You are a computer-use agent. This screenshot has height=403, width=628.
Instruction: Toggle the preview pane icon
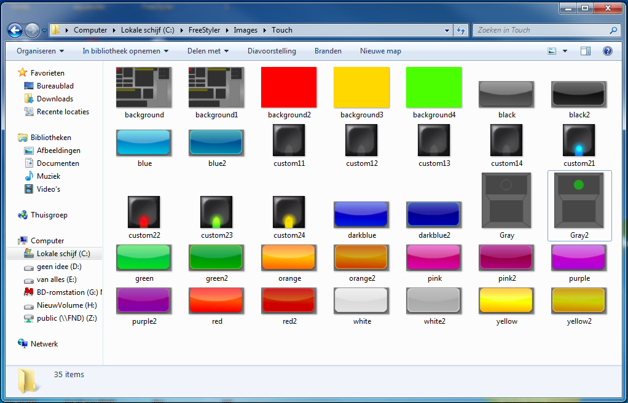586,51
